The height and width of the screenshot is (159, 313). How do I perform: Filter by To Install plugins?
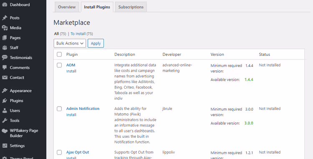[78, 34]
